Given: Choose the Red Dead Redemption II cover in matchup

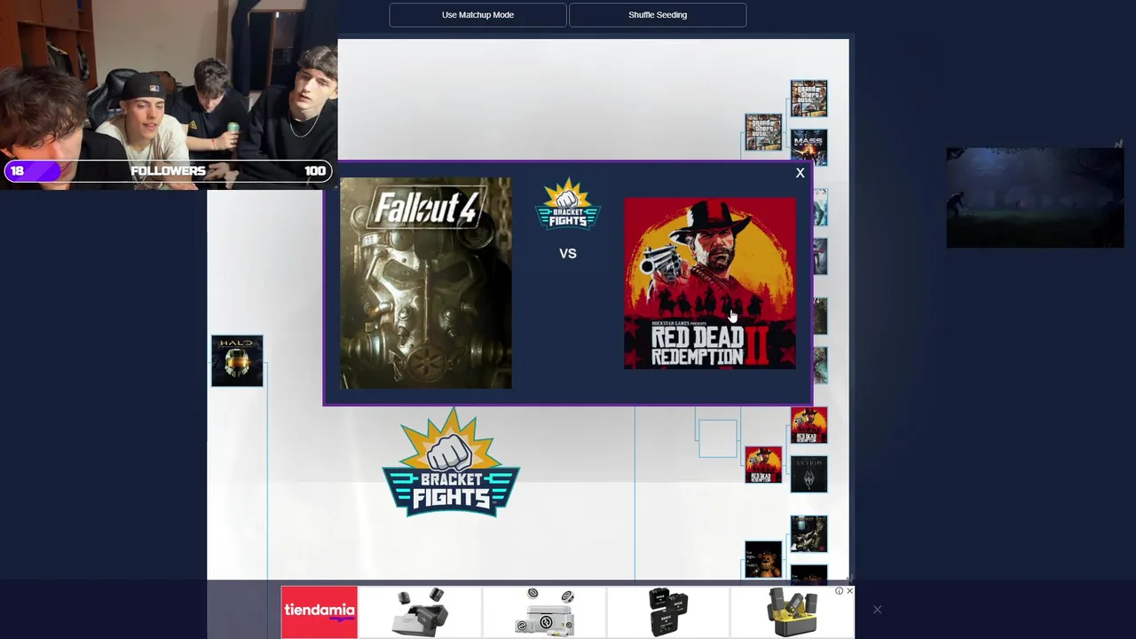Looking at the screenshot, I should (710, 283).
